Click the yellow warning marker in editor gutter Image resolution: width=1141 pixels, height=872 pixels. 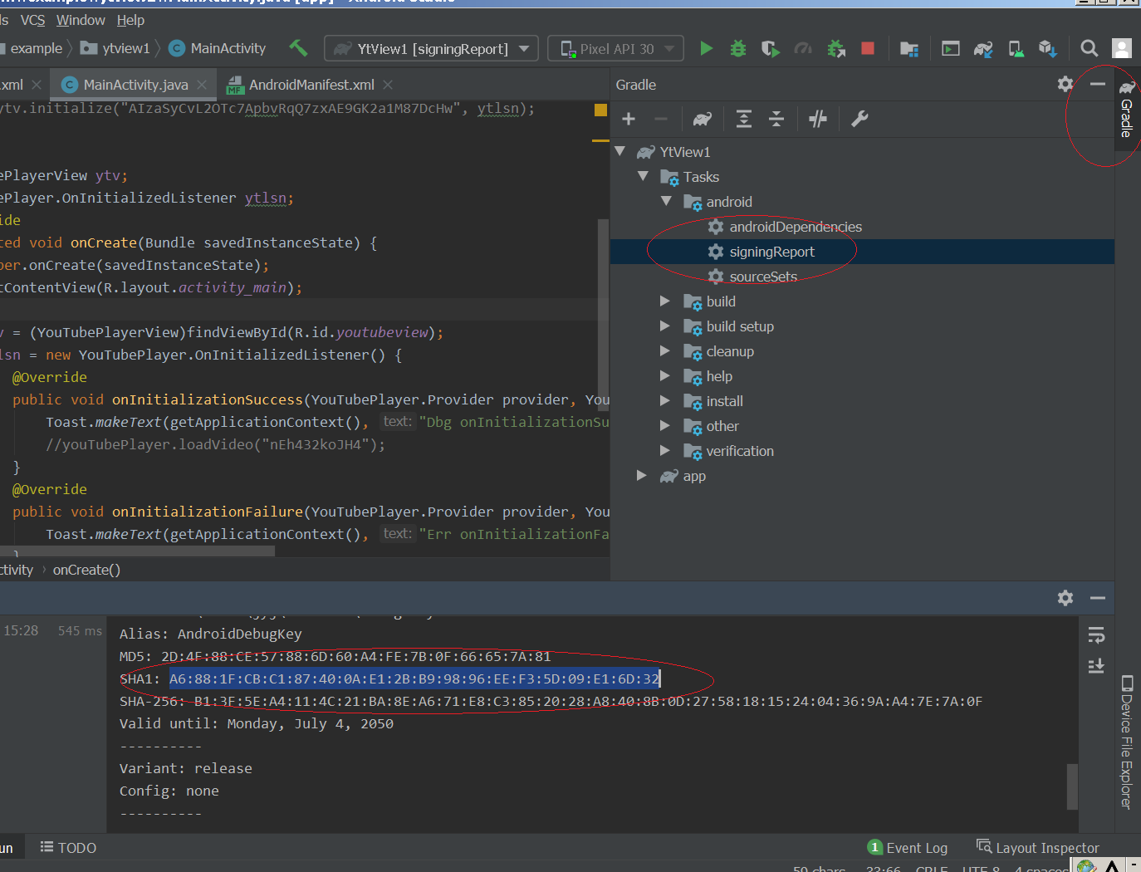(x=600, y=110)
